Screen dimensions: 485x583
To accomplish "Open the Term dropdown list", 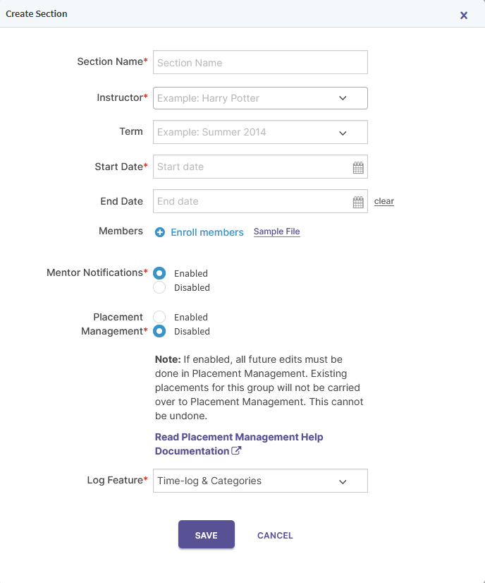I will click(x=343, y=133).
